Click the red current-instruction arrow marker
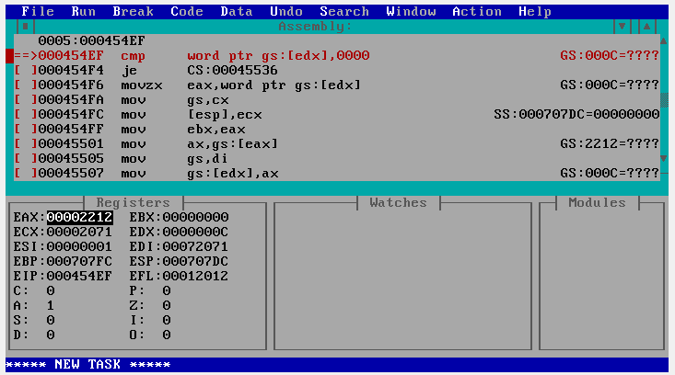The width and height of the screenshot is (675, 375). [x=20, y=56]
